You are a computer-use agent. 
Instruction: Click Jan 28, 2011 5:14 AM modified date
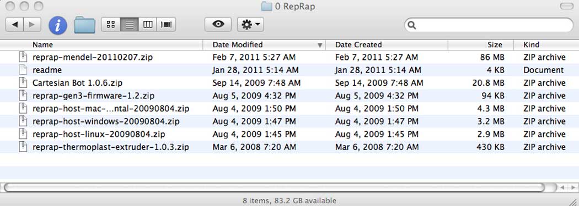click(255, 70)
